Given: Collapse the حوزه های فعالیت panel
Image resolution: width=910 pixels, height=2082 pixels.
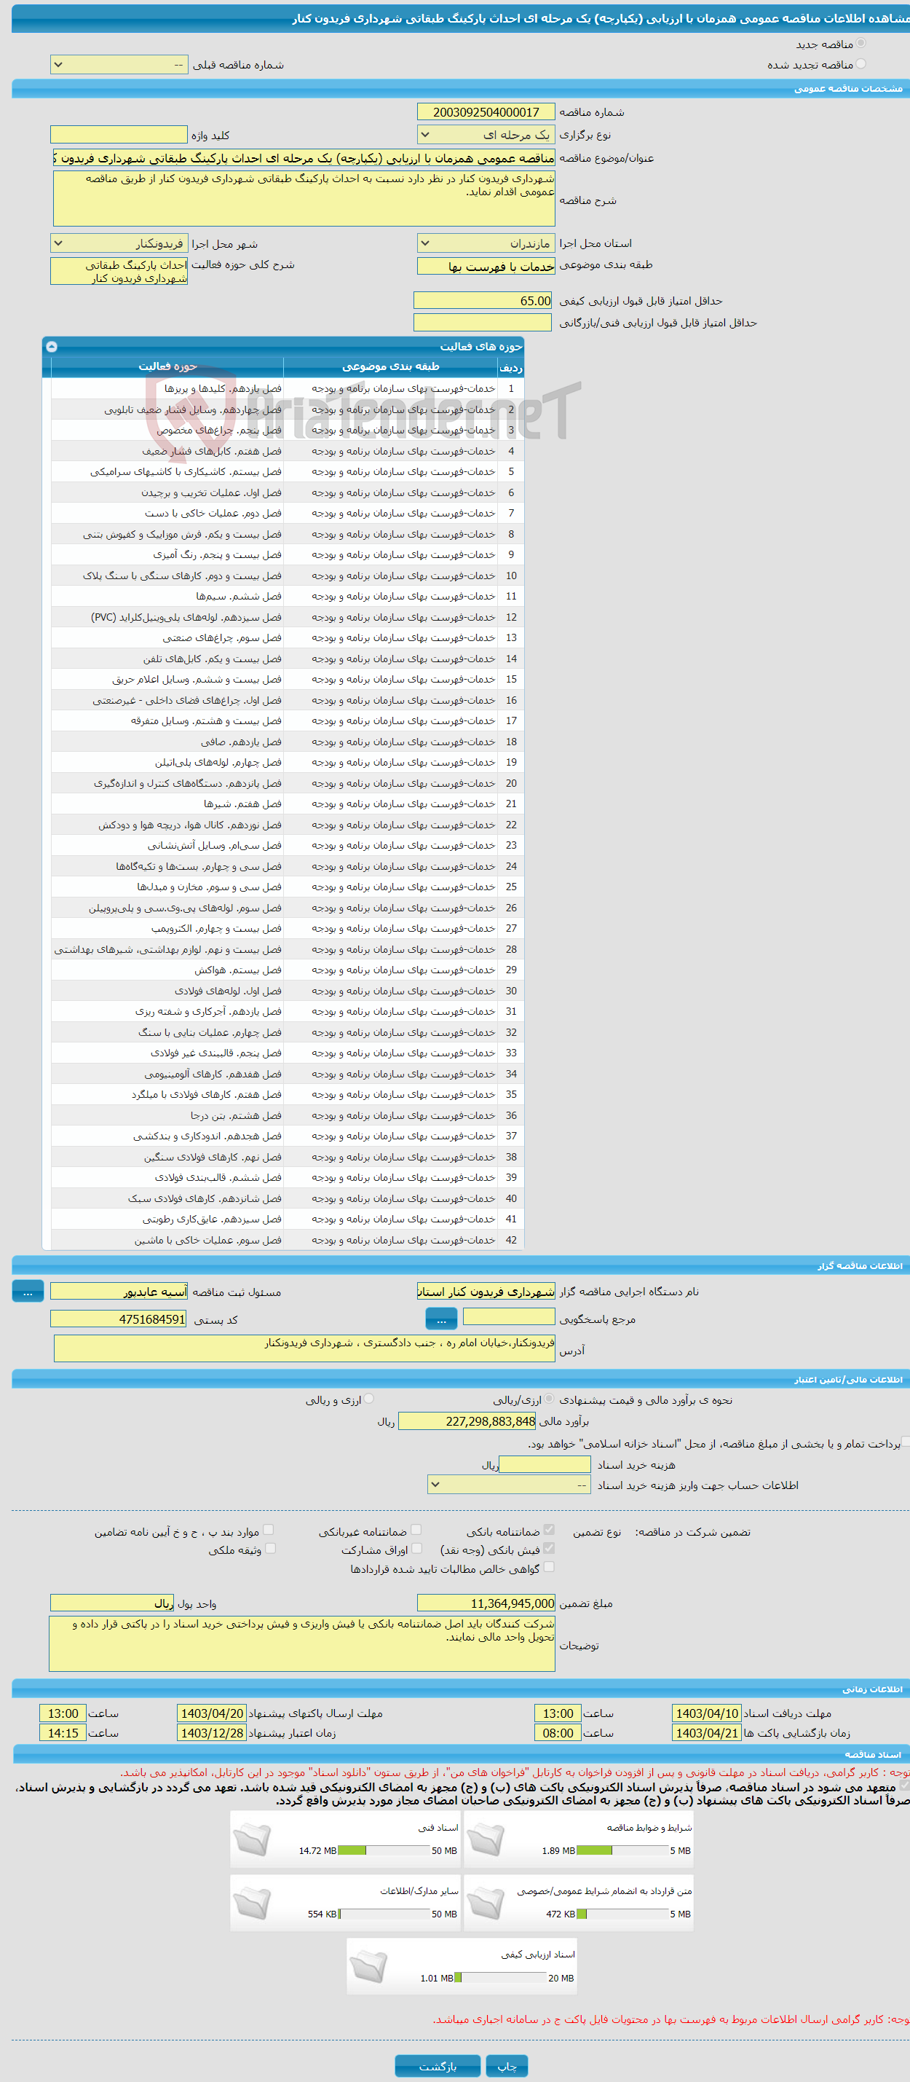Looking at the screenshot, I should click(52, 346).
